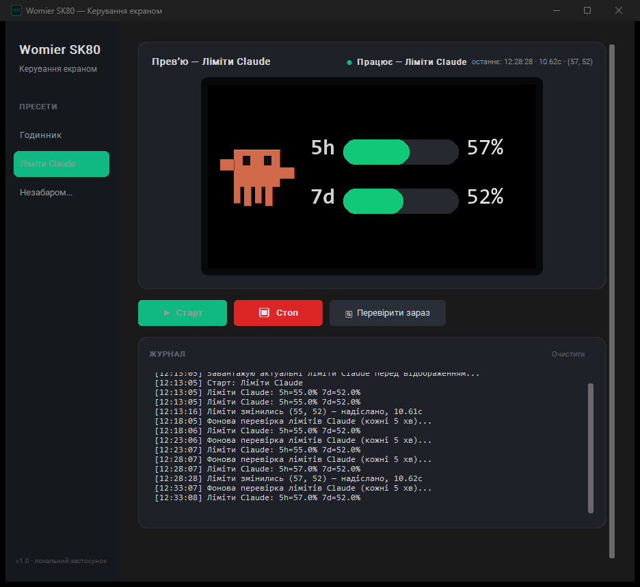Click the 'Womier SK80' sidebar title
Screen dimensions: 640x587
tap(60, 50)
